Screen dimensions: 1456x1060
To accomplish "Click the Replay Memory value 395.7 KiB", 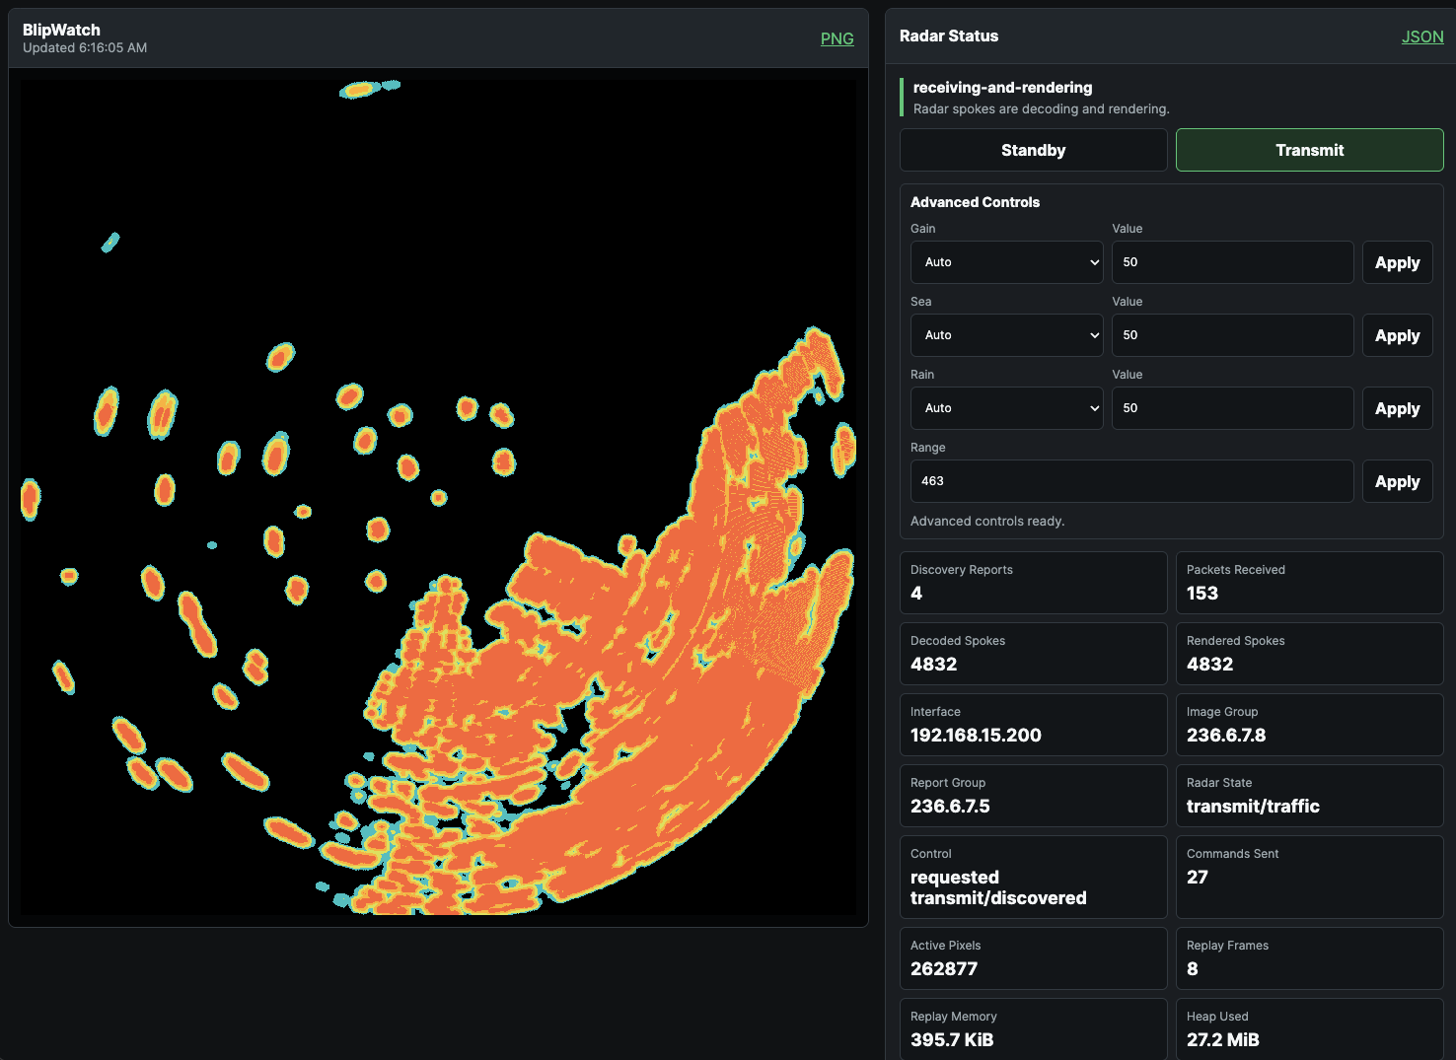I will coord(952,1039).
